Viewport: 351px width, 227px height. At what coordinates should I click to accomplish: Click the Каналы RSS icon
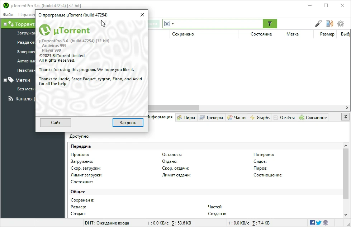10,99
